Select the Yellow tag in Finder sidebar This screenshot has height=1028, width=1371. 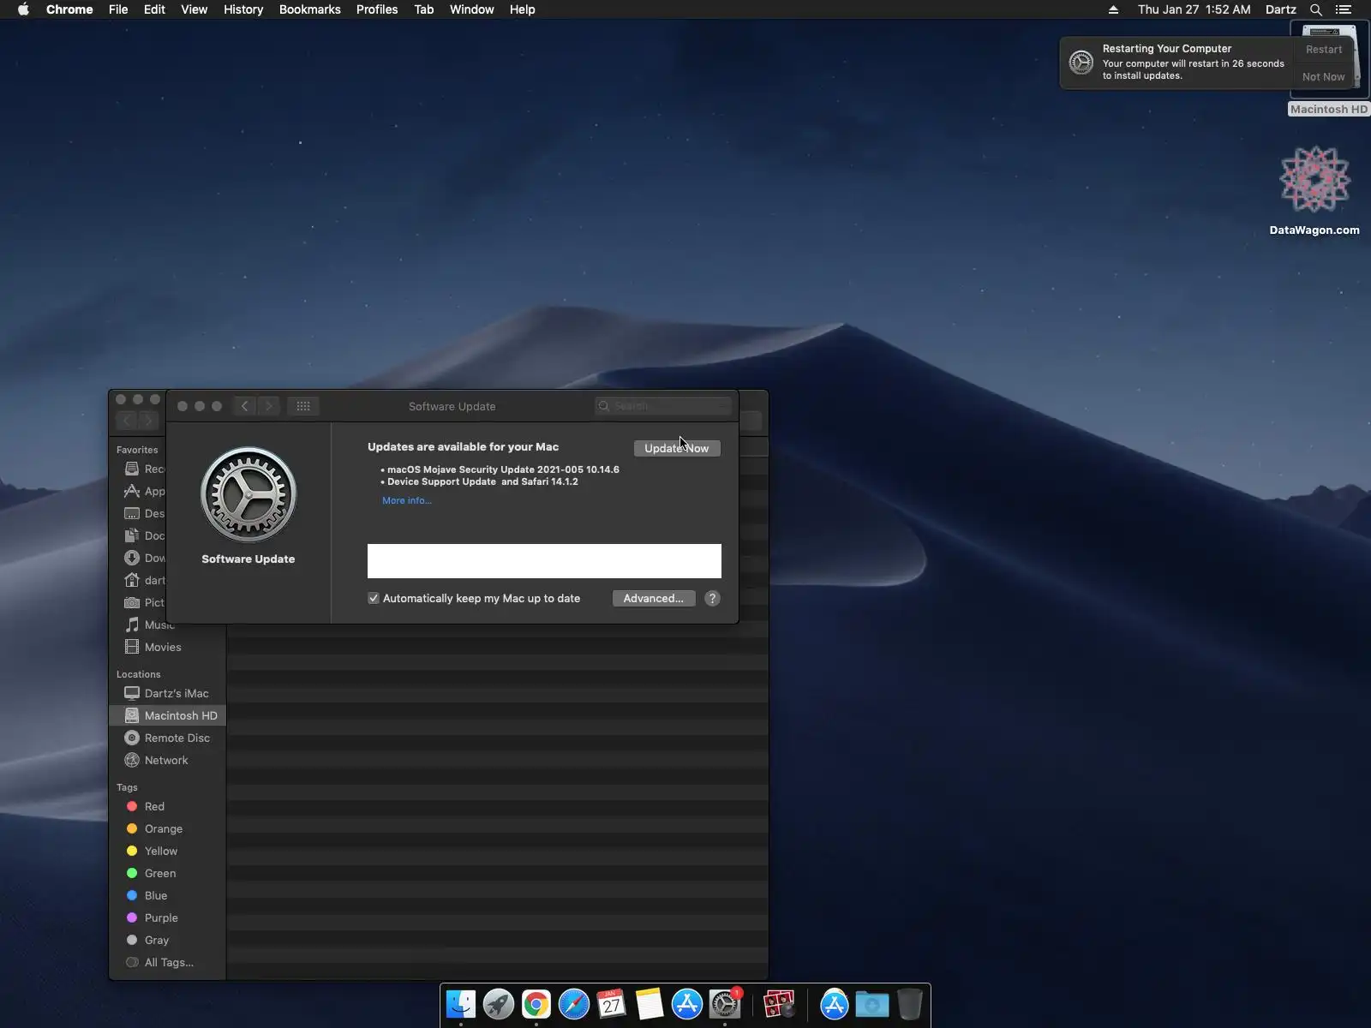153,851
